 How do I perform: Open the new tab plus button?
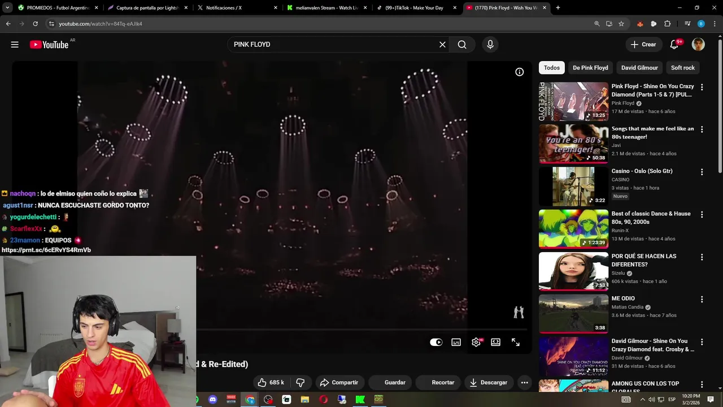pyautogui.click(x=558, y=8)
